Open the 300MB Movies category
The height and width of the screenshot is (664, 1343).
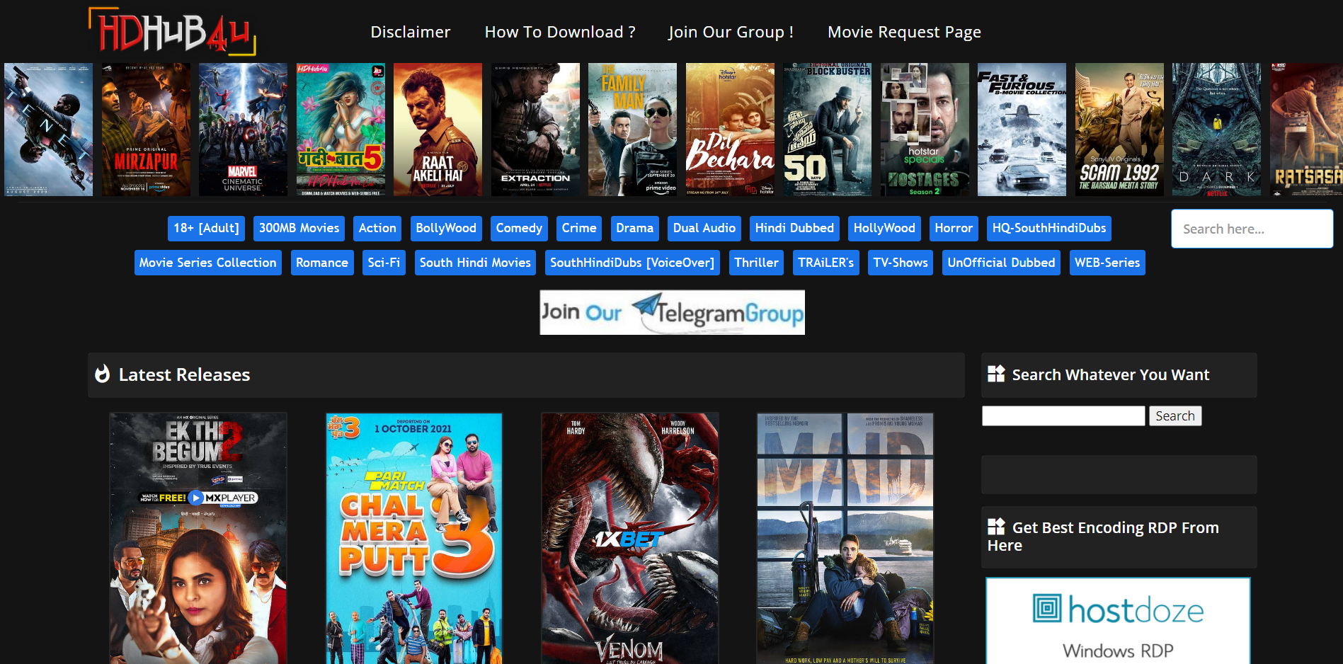point(299,228)
